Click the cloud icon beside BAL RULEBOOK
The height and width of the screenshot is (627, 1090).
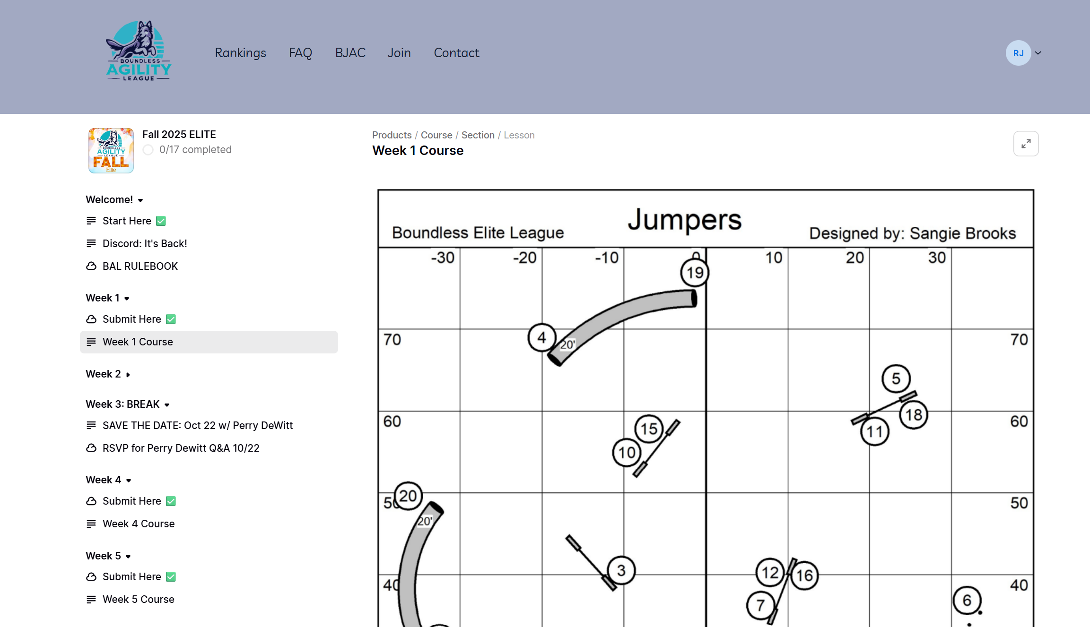coord(91,266)
